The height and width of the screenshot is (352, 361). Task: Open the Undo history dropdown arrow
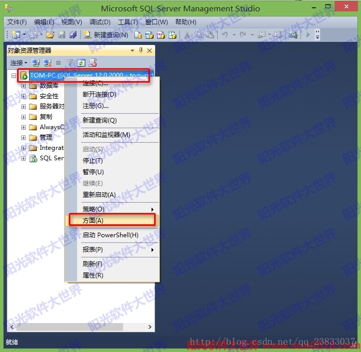tap(234, 35)
